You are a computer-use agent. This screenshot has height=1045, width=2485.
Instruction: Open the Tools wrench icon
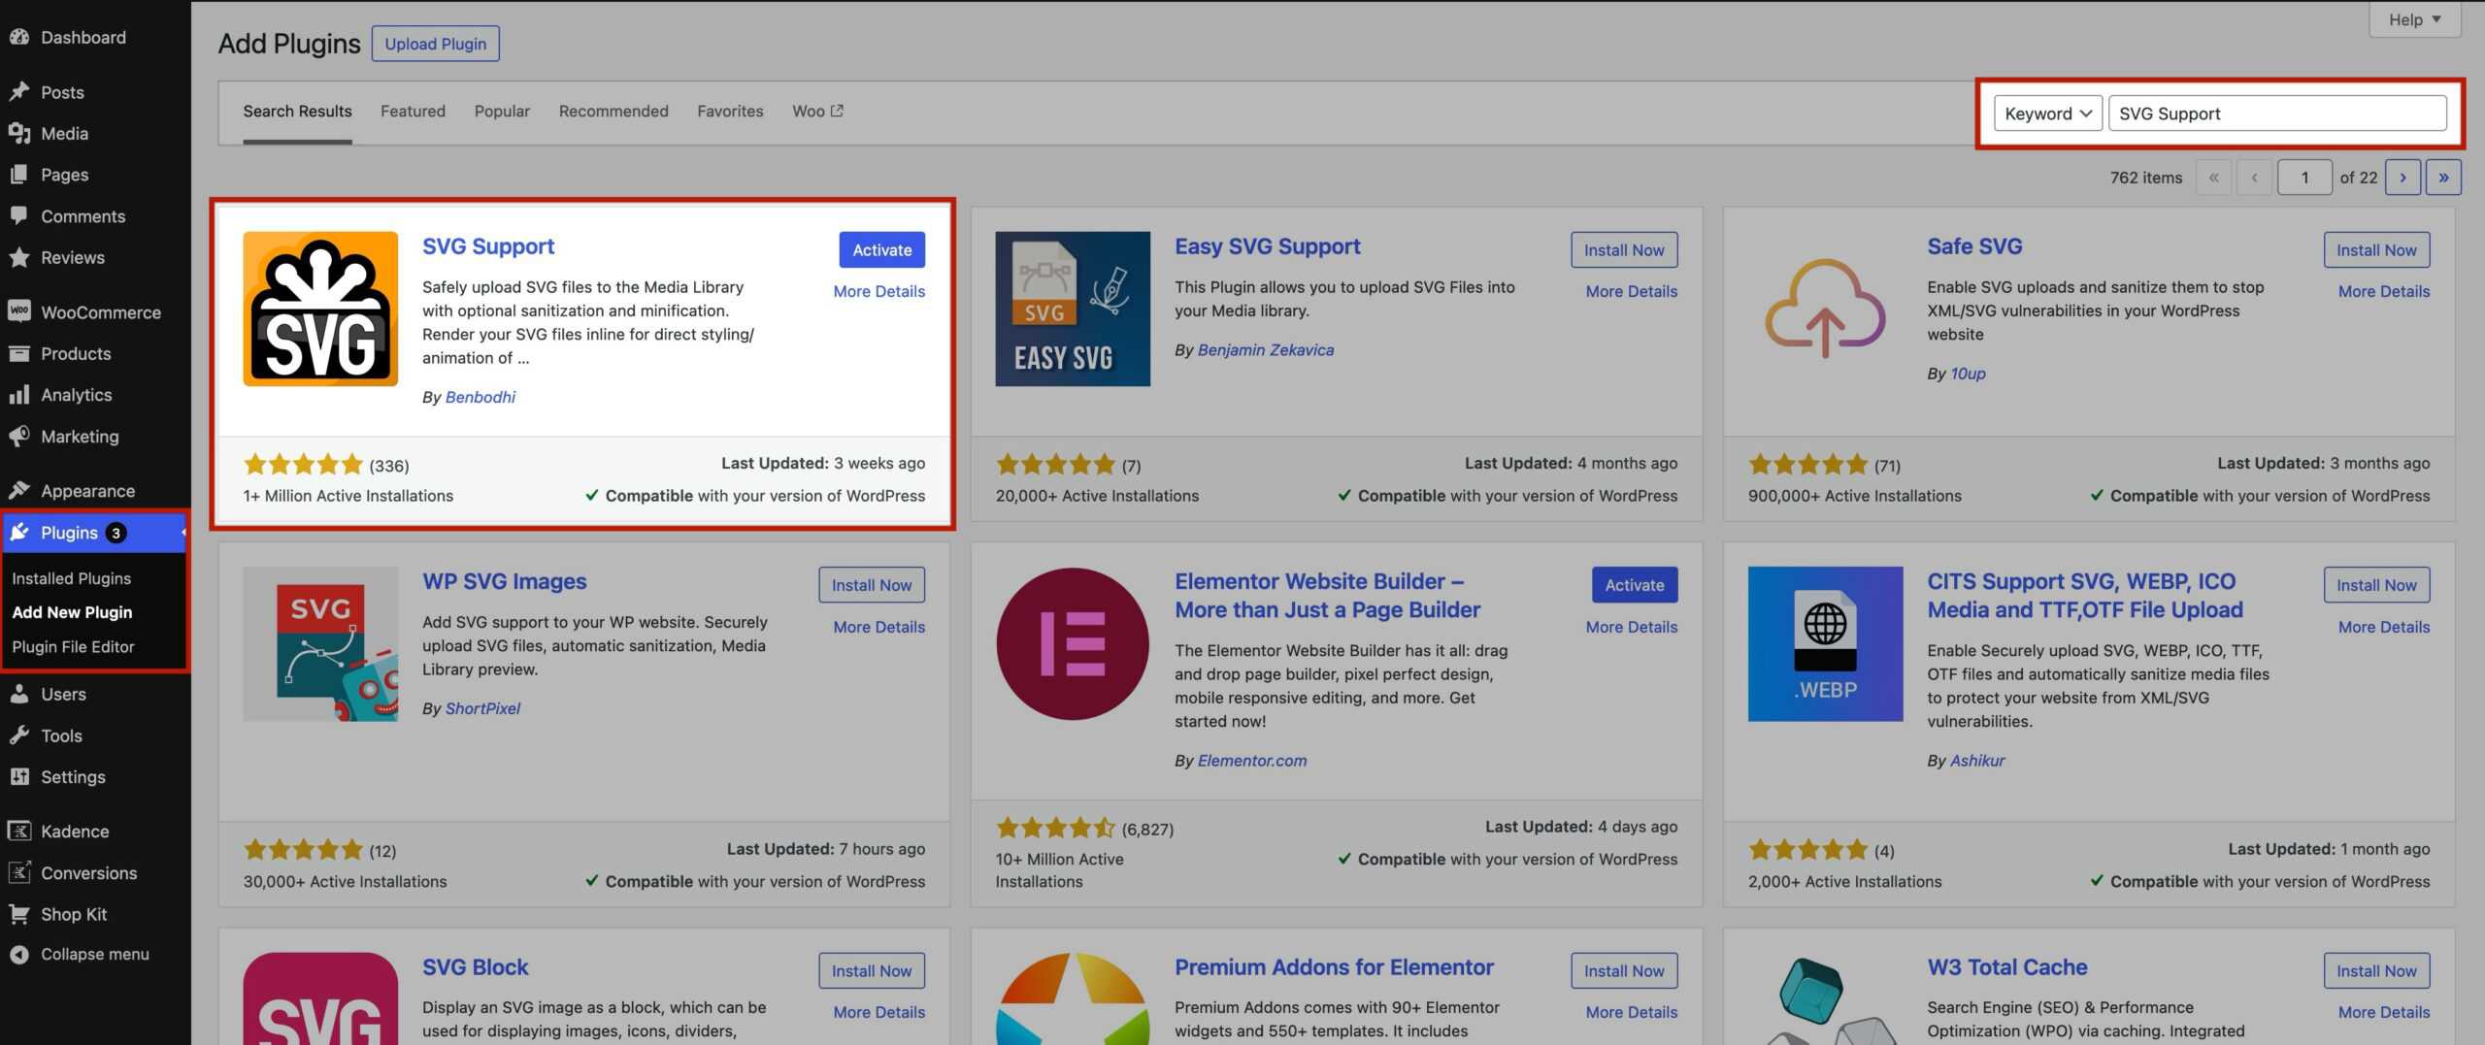click(19, 735)
